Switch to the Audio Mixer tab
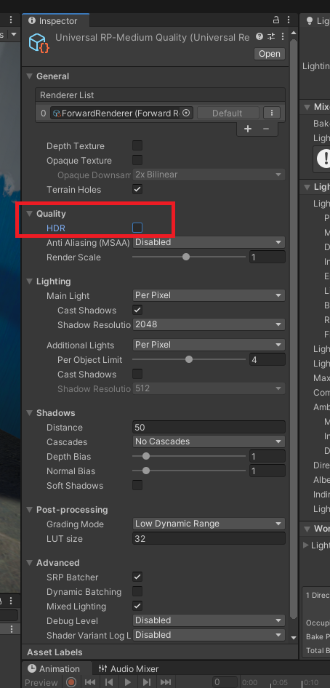Viewport: 330px width, 688px height. point(129,668)
